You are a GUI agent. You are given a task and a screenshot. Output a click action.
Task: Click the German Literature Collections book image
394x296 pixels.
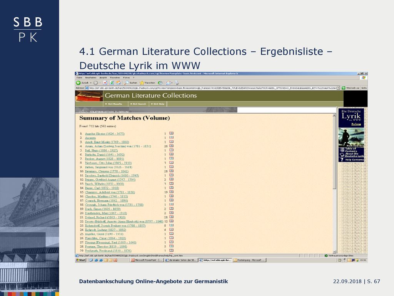(x=89, y=96)
